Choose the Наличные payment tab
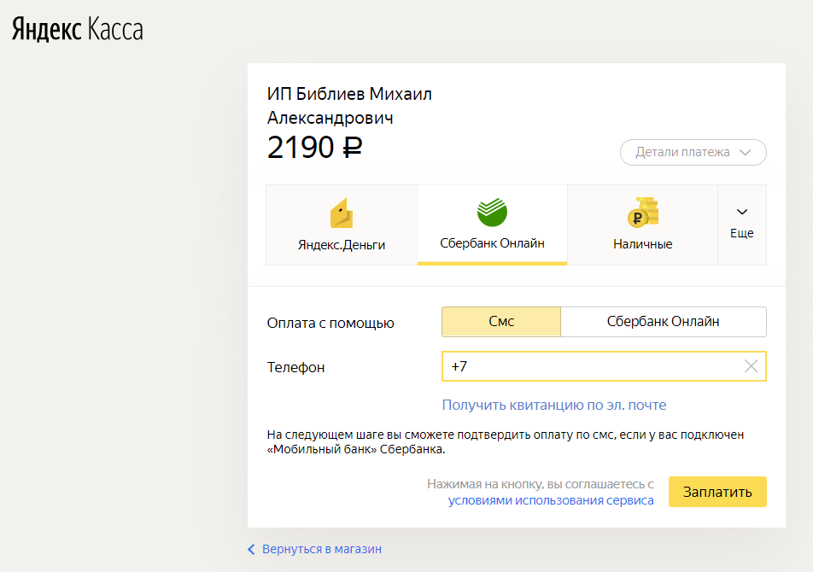The height and width of the screenshot is (572, 813). pyautogui.click(x=643, y=225)
